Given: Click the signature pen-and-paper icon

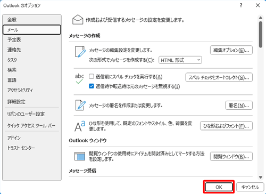Looking at the screenshot, I should 80,105.
